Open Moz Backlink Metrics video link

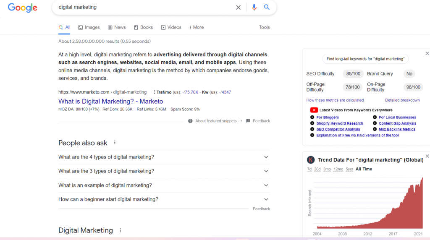click(x=397, y=129)
